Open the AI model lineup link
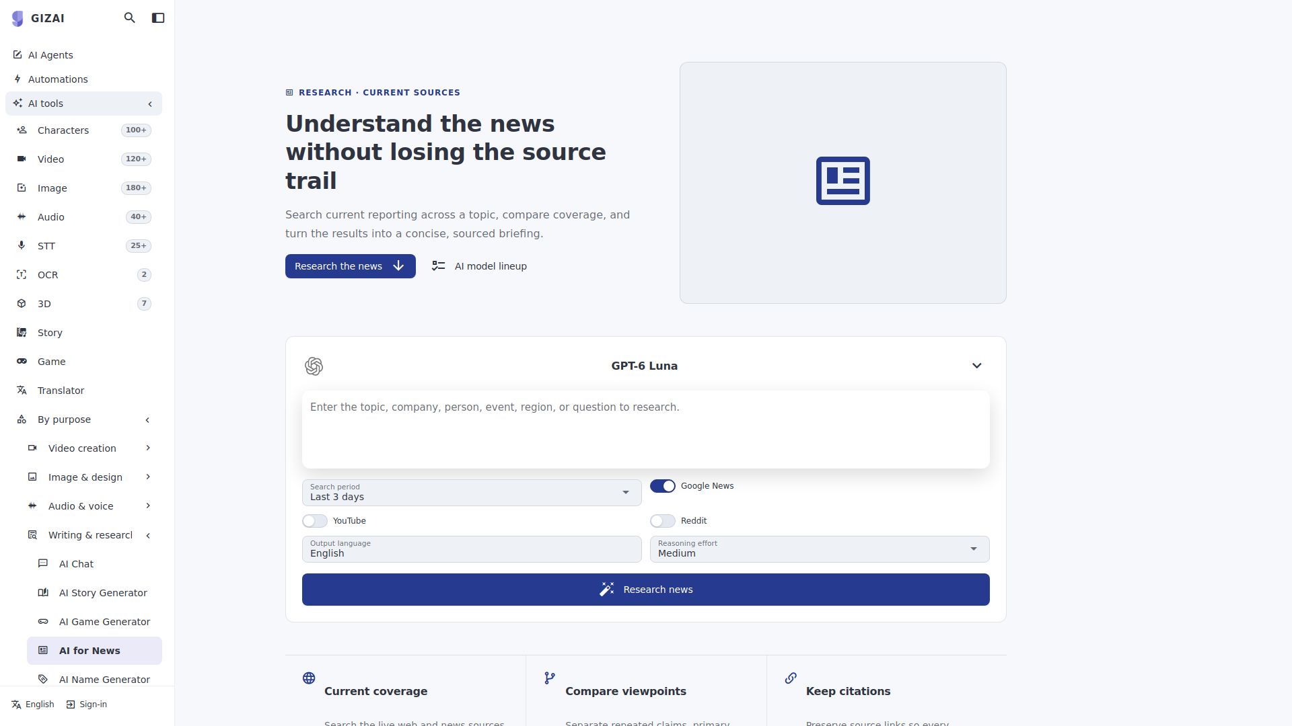 [479, 266]
